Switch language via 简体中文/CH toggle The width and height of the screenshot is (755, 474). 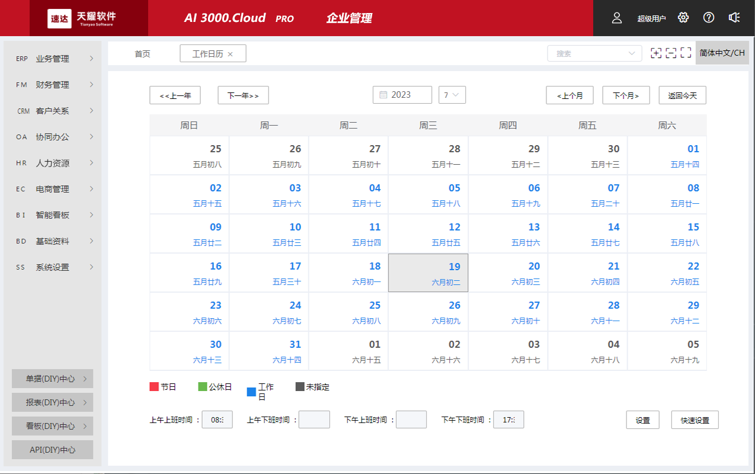coord(722,53)
